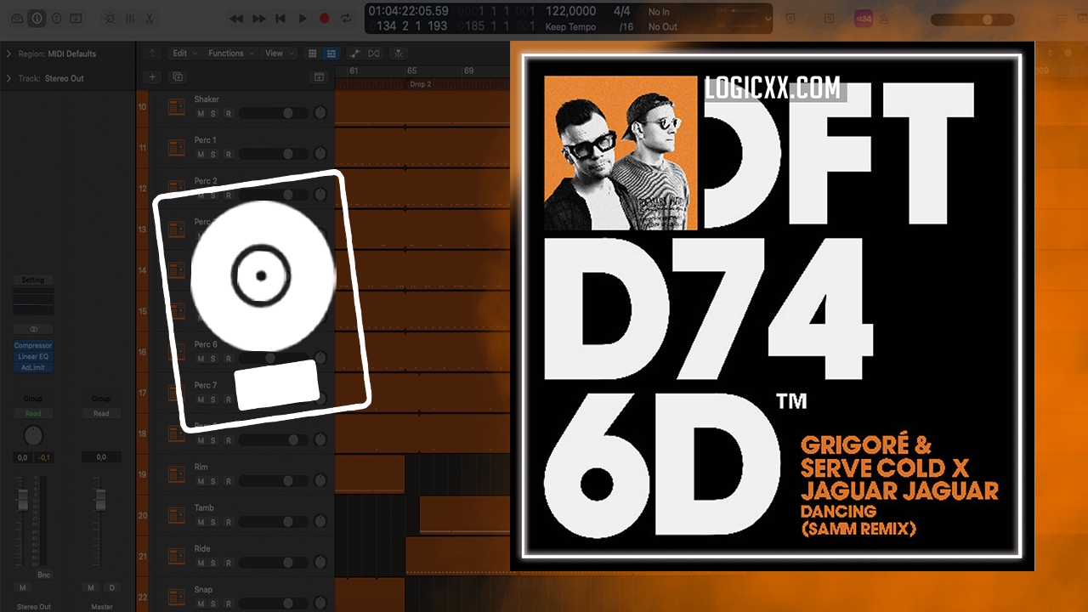The width and height of the screenshot is (1088, 612).
Task: Open the Library button in the control bar
Action: click(17, 18)
